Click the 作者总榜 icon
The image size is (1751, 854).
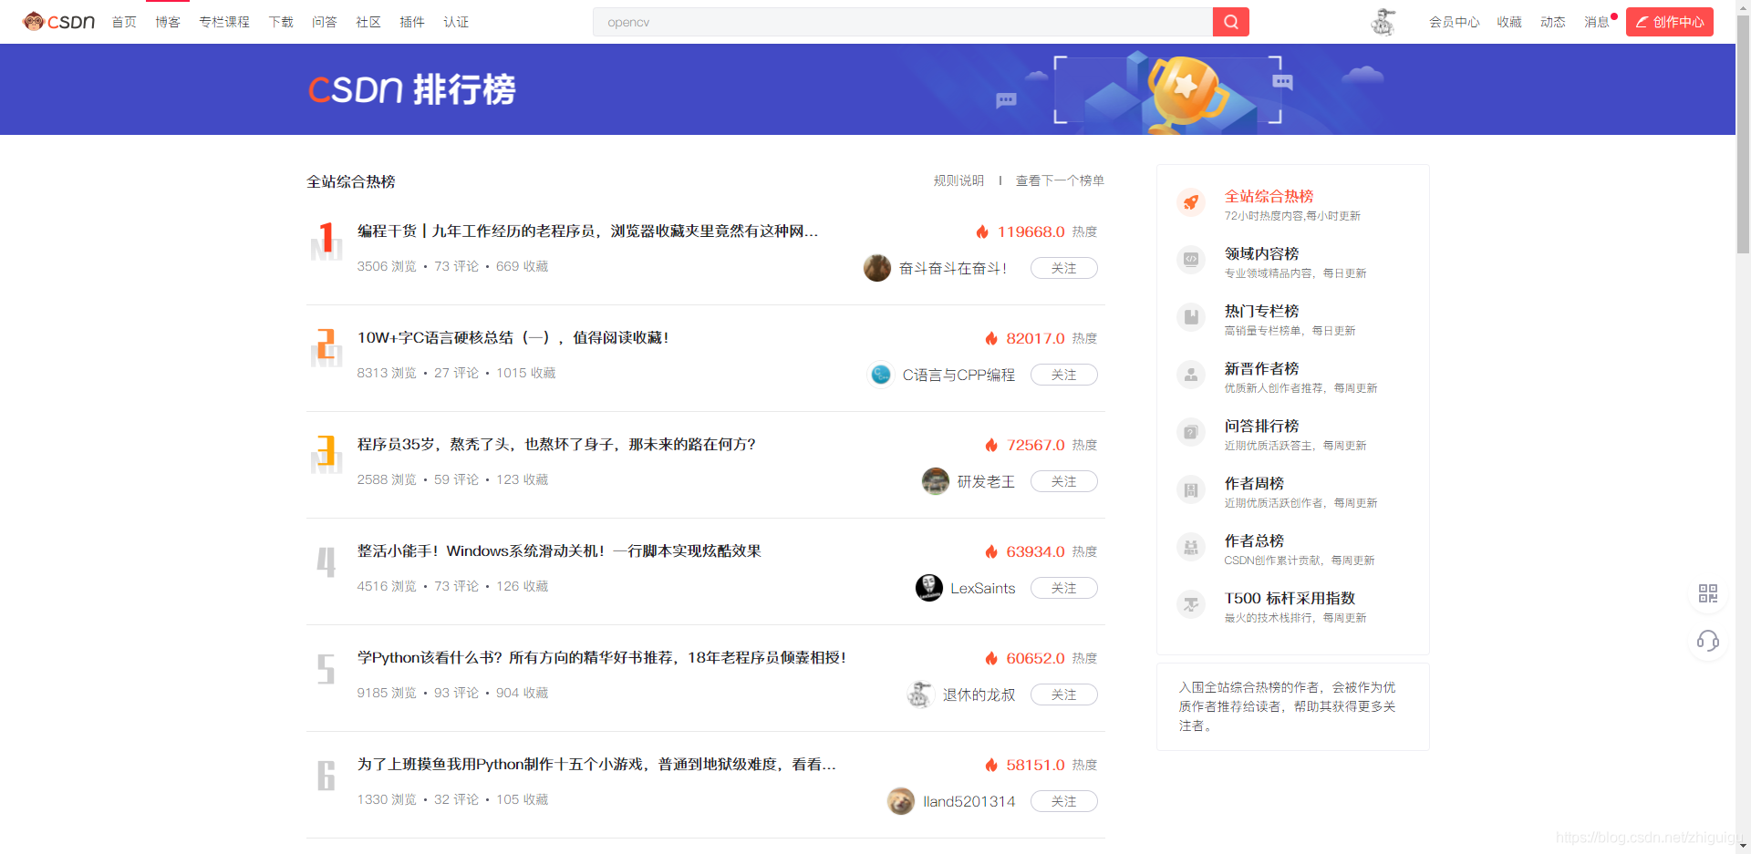coord(1191,547)
